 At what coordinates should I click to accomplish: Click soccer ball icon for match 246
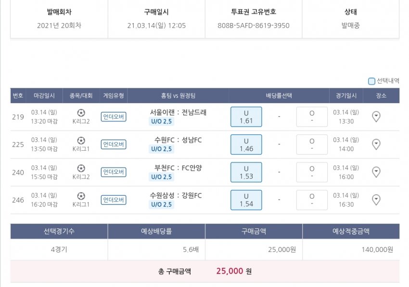coord(81,196)
